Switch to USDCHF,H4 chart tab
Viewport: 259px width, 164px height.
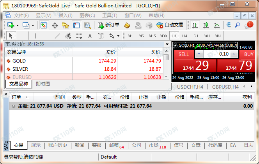[x=190, y=87]
